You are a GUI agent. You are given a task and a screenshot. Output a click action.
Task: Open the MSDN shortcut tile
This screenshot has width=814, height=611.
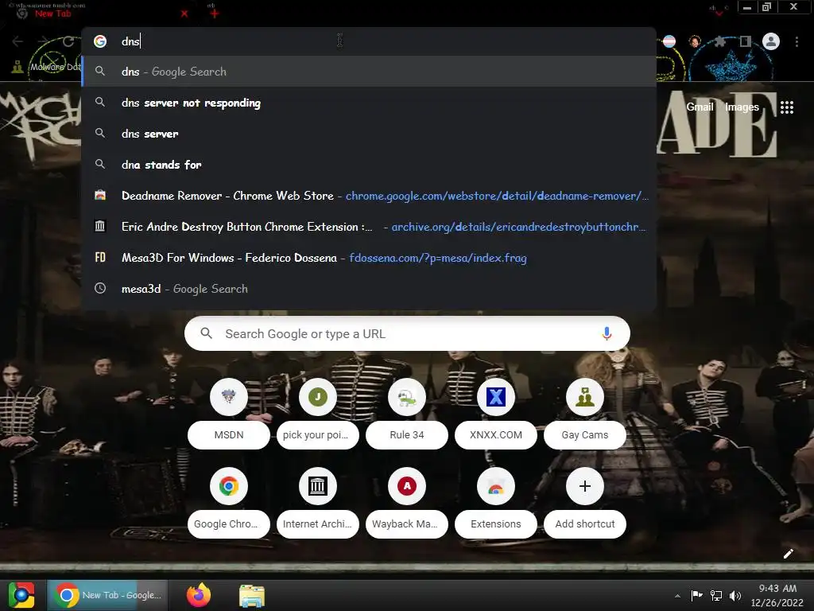point(229,413)
